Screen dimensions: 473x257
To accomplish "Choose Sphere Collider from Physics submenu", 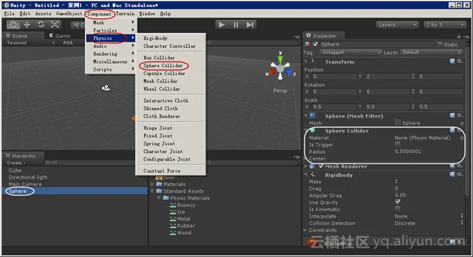I will click(x=163, y=66).
